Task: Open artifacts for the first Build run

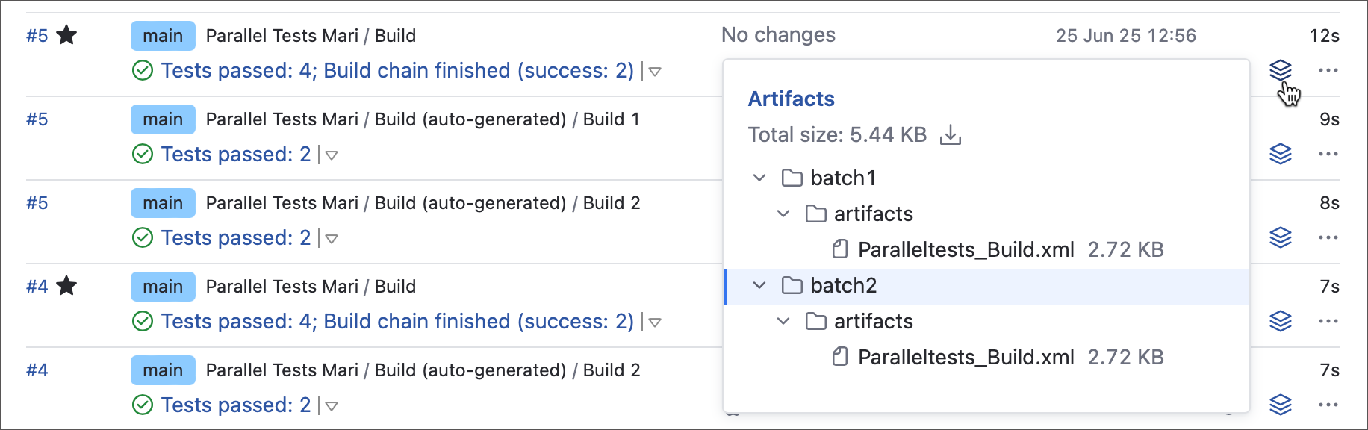Action: pyautogui.click(x=1279, y=70)
